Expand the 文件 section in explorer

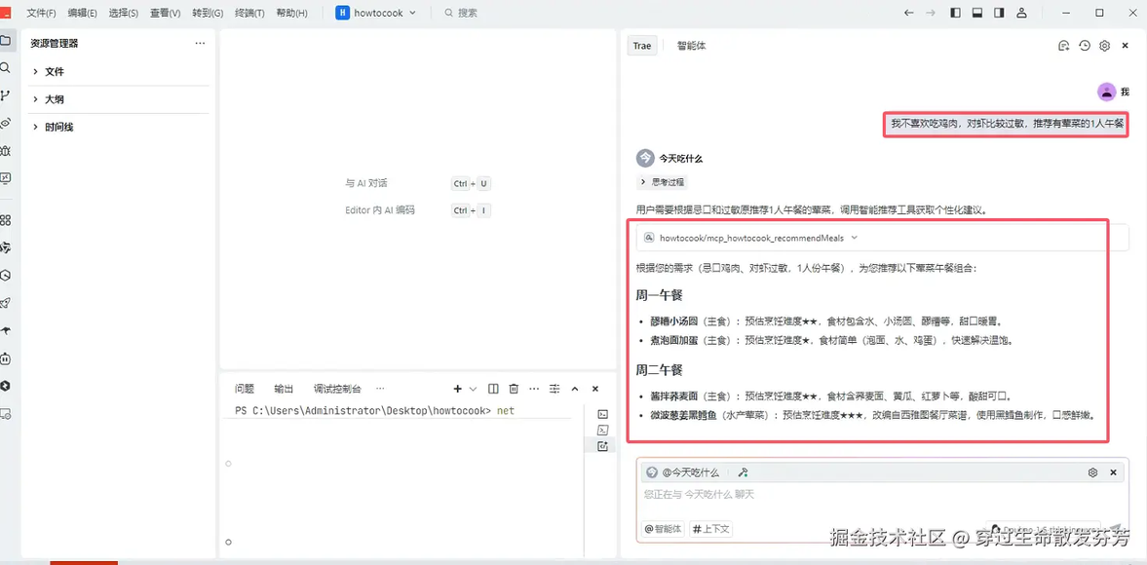click(x=119, y=72)
